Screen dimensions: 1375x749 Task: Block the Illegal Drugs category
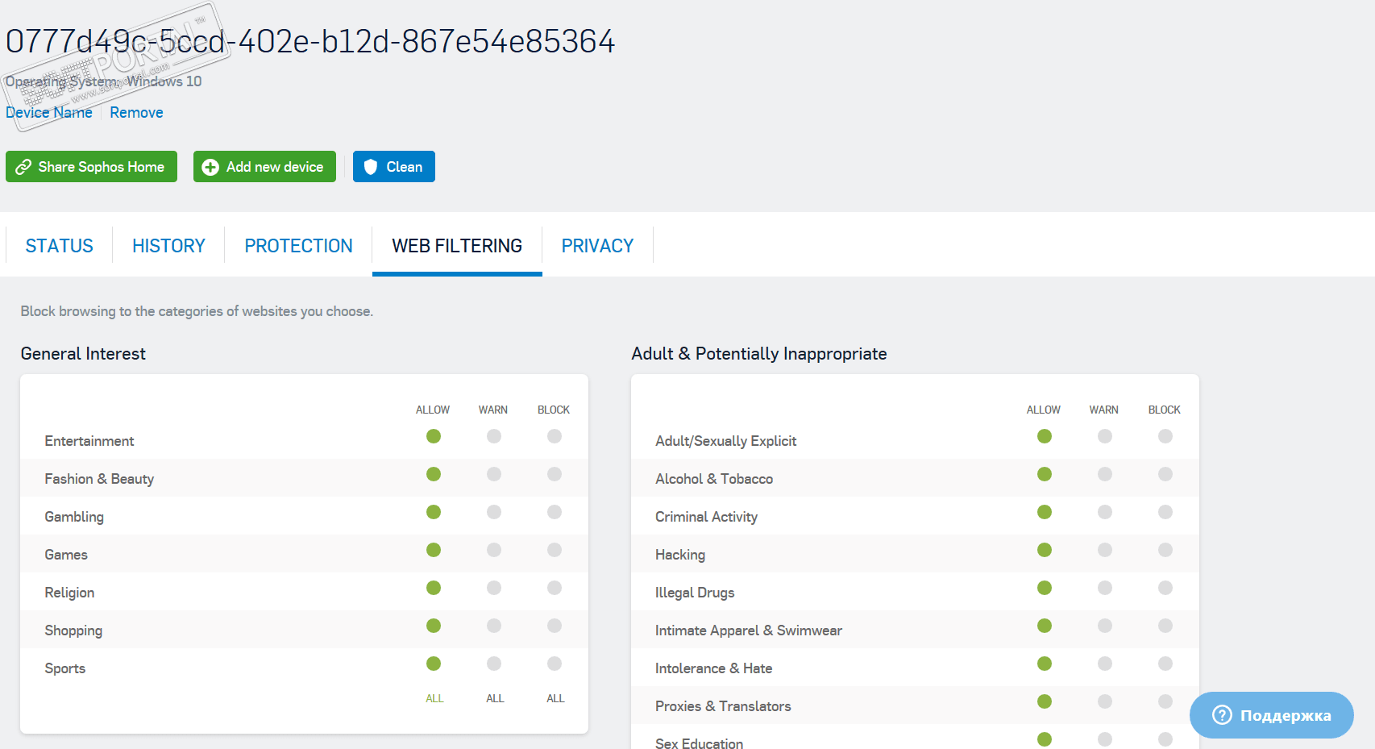[x=1165, y=588]
